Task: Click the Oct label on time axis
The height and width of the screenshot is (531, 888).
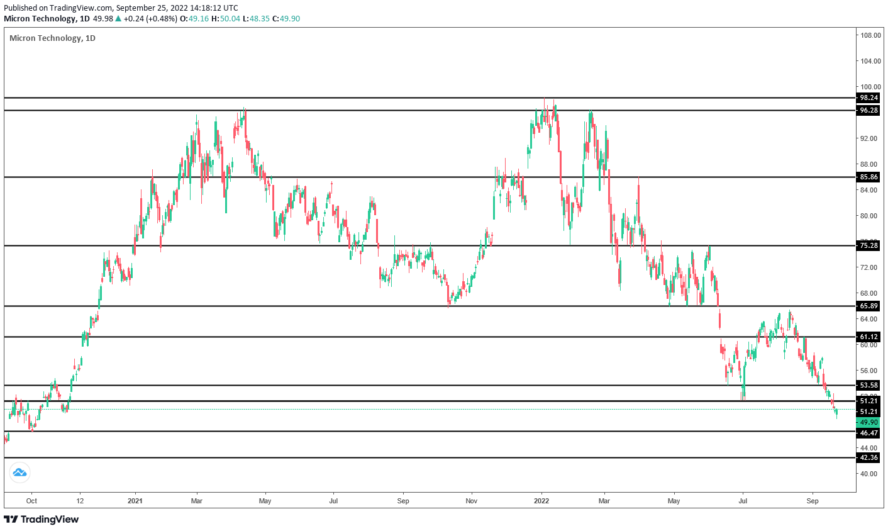Action: 31,501
